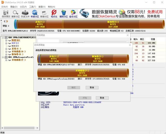This screenshot has width=166, height=134.
Task: Expand the 恢复(0) partition node
Action: tap(6, 41)
